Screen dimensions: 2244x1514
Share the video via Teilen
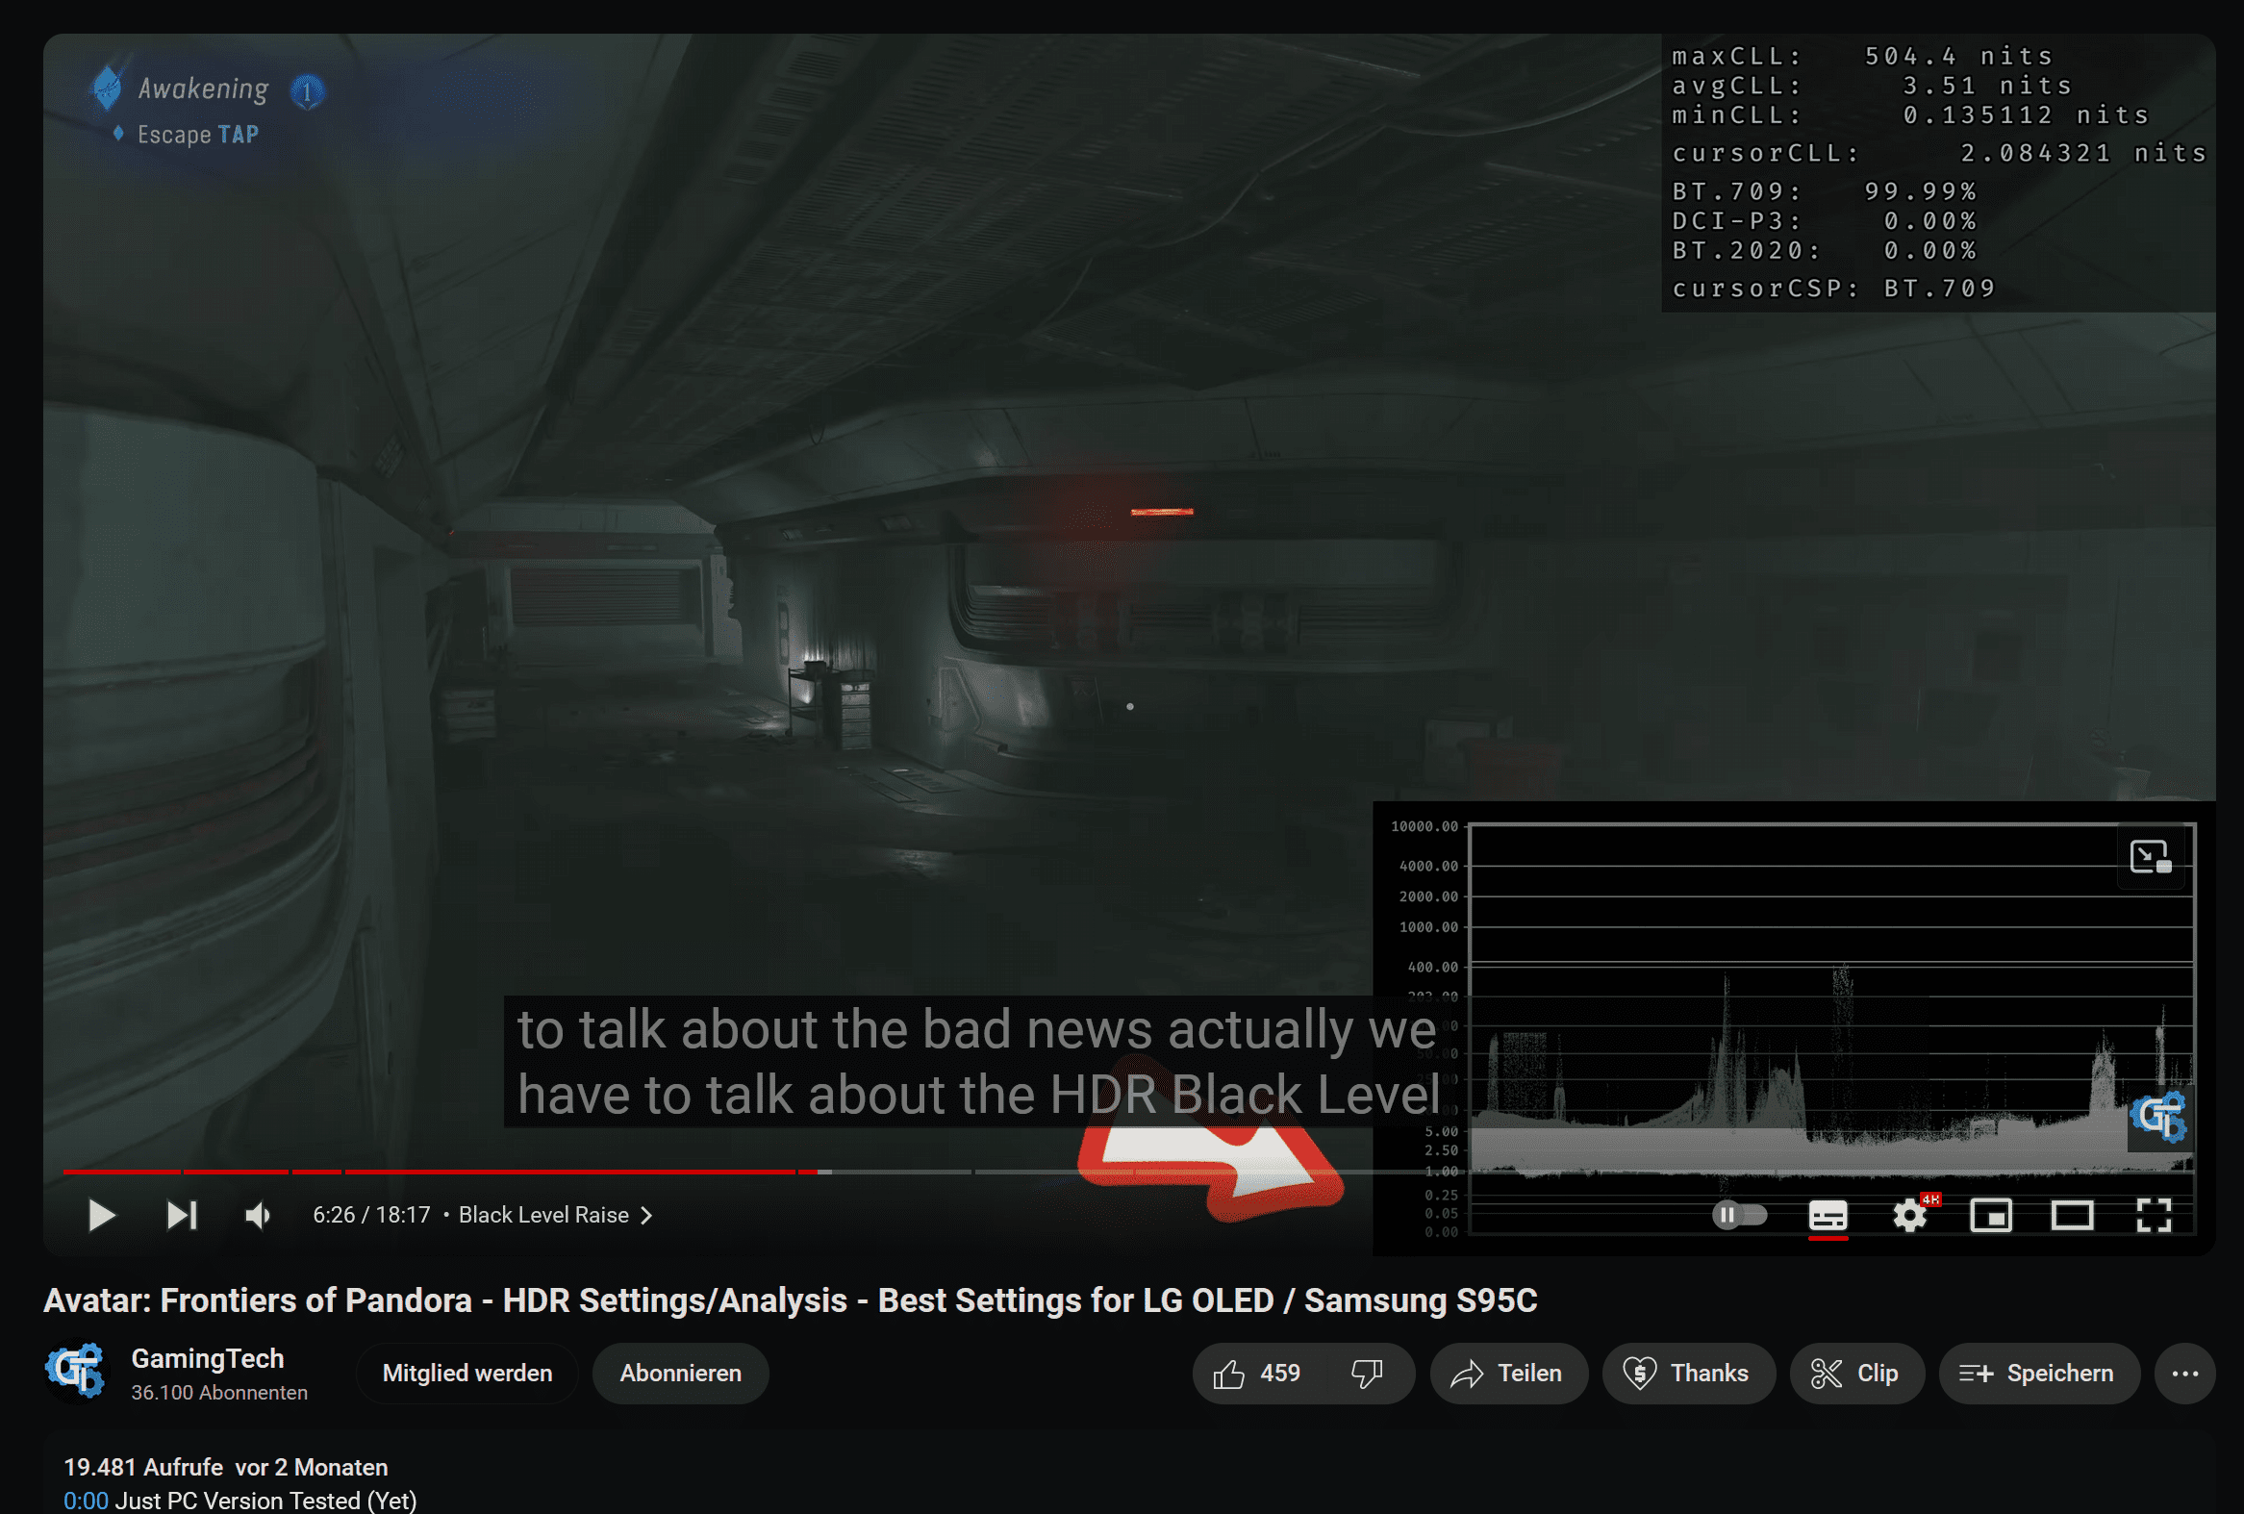pyautogui.click(x=1508, y=1372)
